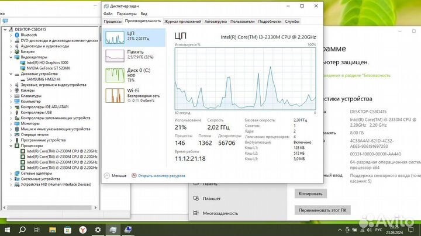Image resolution: width=421 pixels, height=236 pixels.
Task: Click the resource monitor icon
Action: point(134,176)
